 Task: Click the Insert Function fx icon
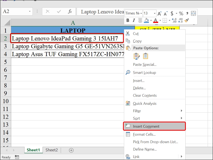click(70, 11)
